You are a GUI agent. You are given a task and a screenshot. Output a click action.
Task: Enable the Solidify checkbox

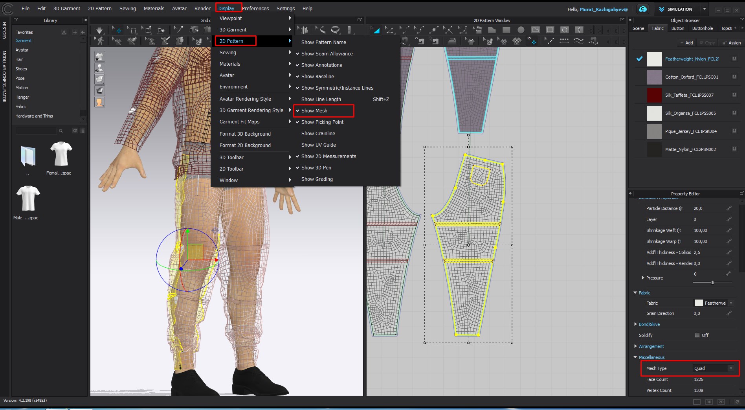697,335
